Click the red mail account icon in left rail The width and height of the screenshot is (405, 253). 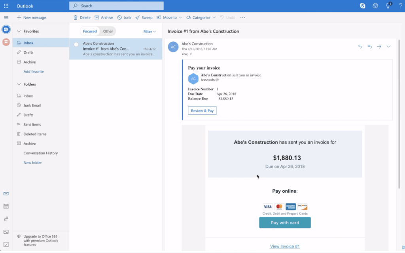[6, 42]
